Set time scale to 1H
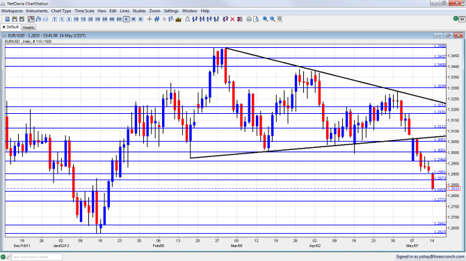The width and height of the screenshot is (466, 261). coord(97,19)
